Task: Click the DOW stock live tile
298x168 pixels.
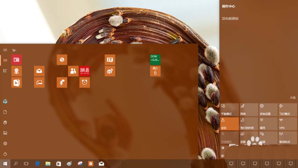Action: click(155, 60)
